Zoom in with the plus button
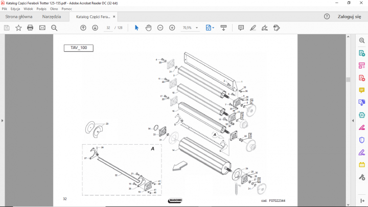This screenshot has height=207, width=368. (172, 28)
